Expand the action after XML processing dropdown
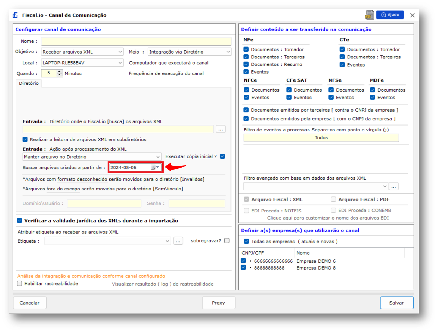The image size is (437, 332). pos(158,157)
